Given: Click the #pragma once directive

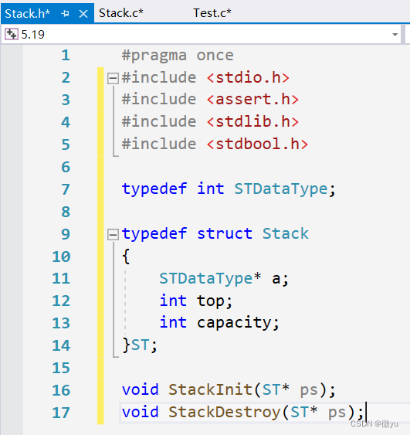Looking at the screenshot, I should pos(178,56).
